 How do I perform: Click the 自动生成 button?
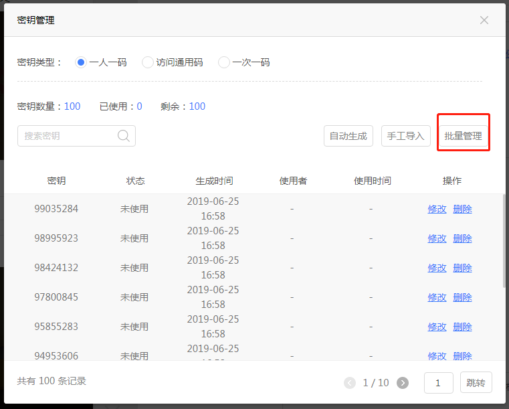pos(348,136)
